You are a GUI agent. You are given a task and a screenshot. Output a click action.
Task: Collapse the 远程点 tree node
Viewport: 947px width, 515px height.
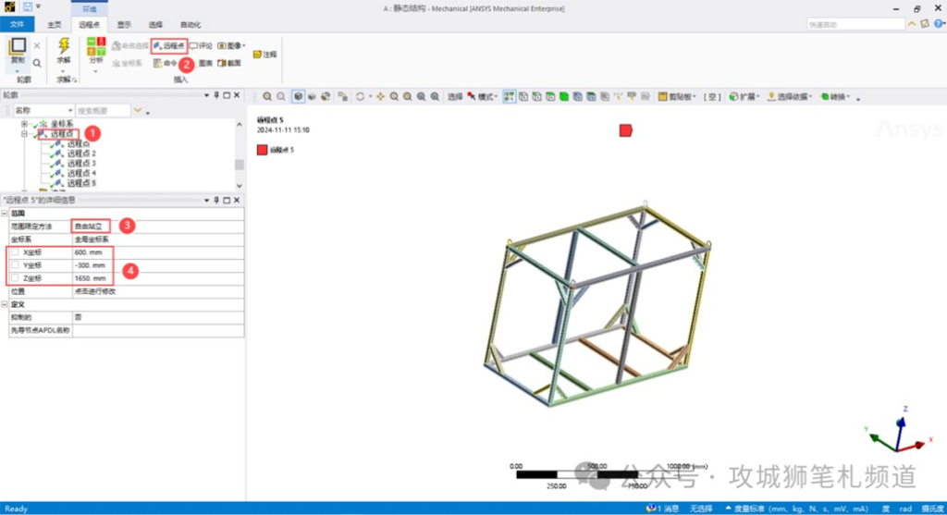[x=25, y=134]
